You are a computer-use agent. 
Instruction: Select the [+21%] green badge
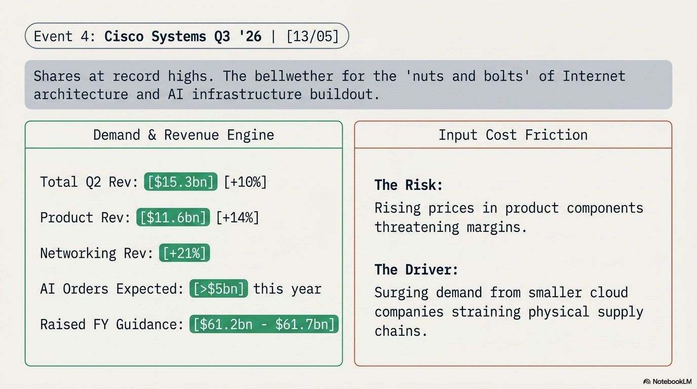[x=184, y=253]
